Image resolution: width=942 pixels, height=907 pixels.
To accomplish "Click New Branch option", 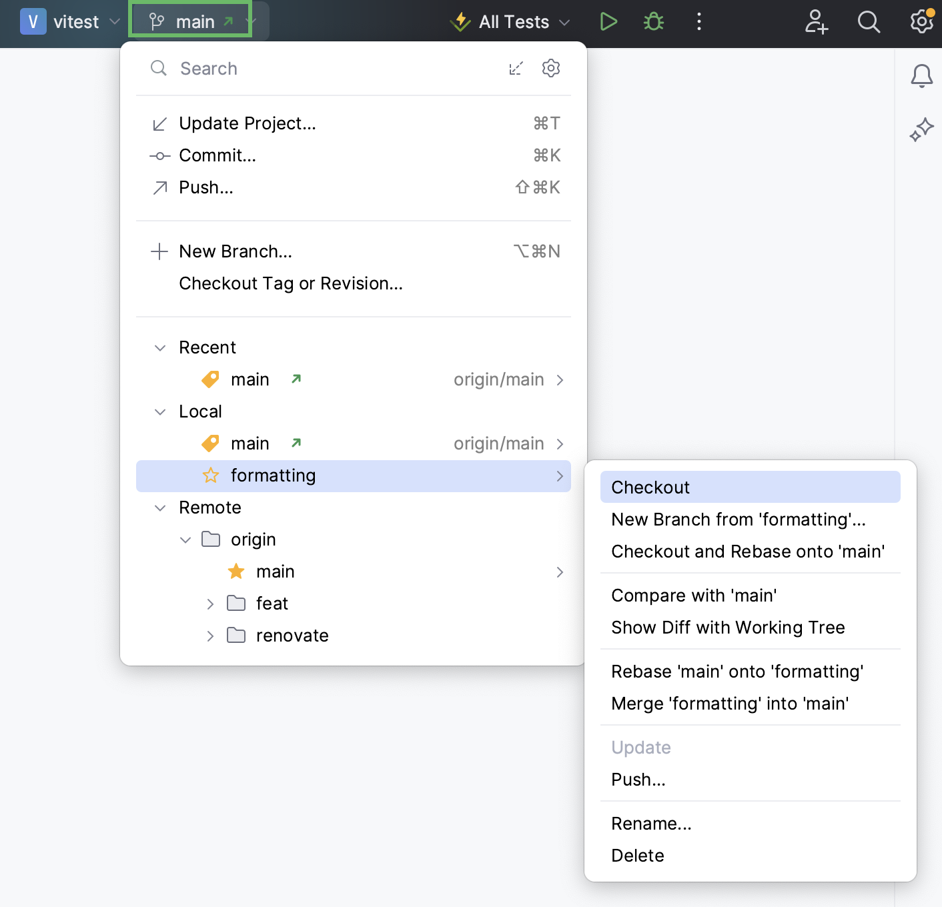I will click(235, 251).
